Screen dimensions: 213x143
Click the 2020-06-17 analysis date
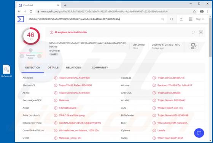pyautogui.click(x=166, y=44)
